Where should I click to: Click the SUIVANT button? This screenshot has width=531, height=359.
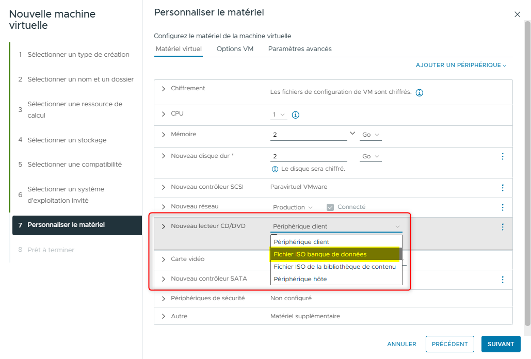(x=501, y=344)
